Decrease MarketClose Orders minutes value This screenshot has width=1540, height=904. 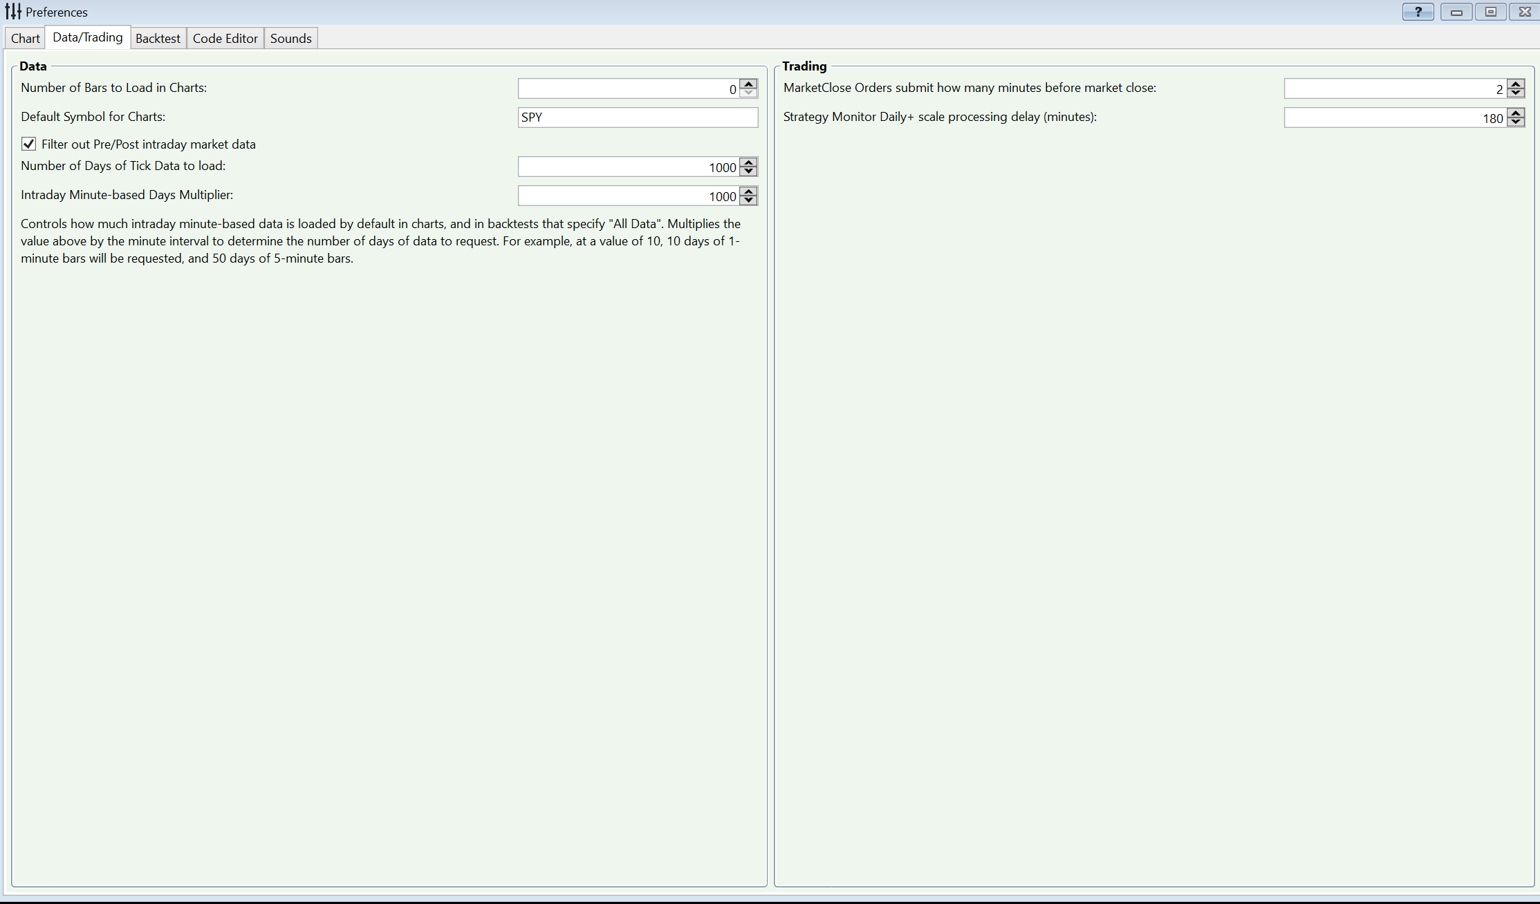[x=1515, y=92]
